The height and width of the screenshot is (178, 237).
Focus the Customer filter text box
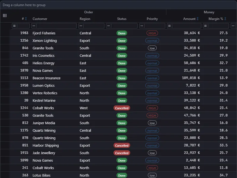tap(56, 26)
